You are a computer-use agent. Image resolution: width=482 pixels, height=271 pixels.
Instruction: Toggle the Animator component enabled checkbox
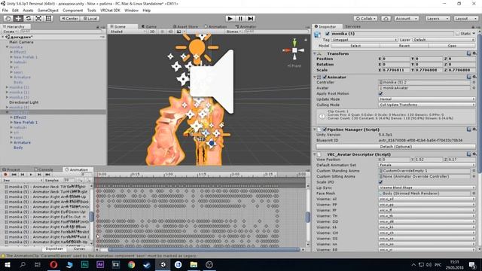click(x=325, y=77)
